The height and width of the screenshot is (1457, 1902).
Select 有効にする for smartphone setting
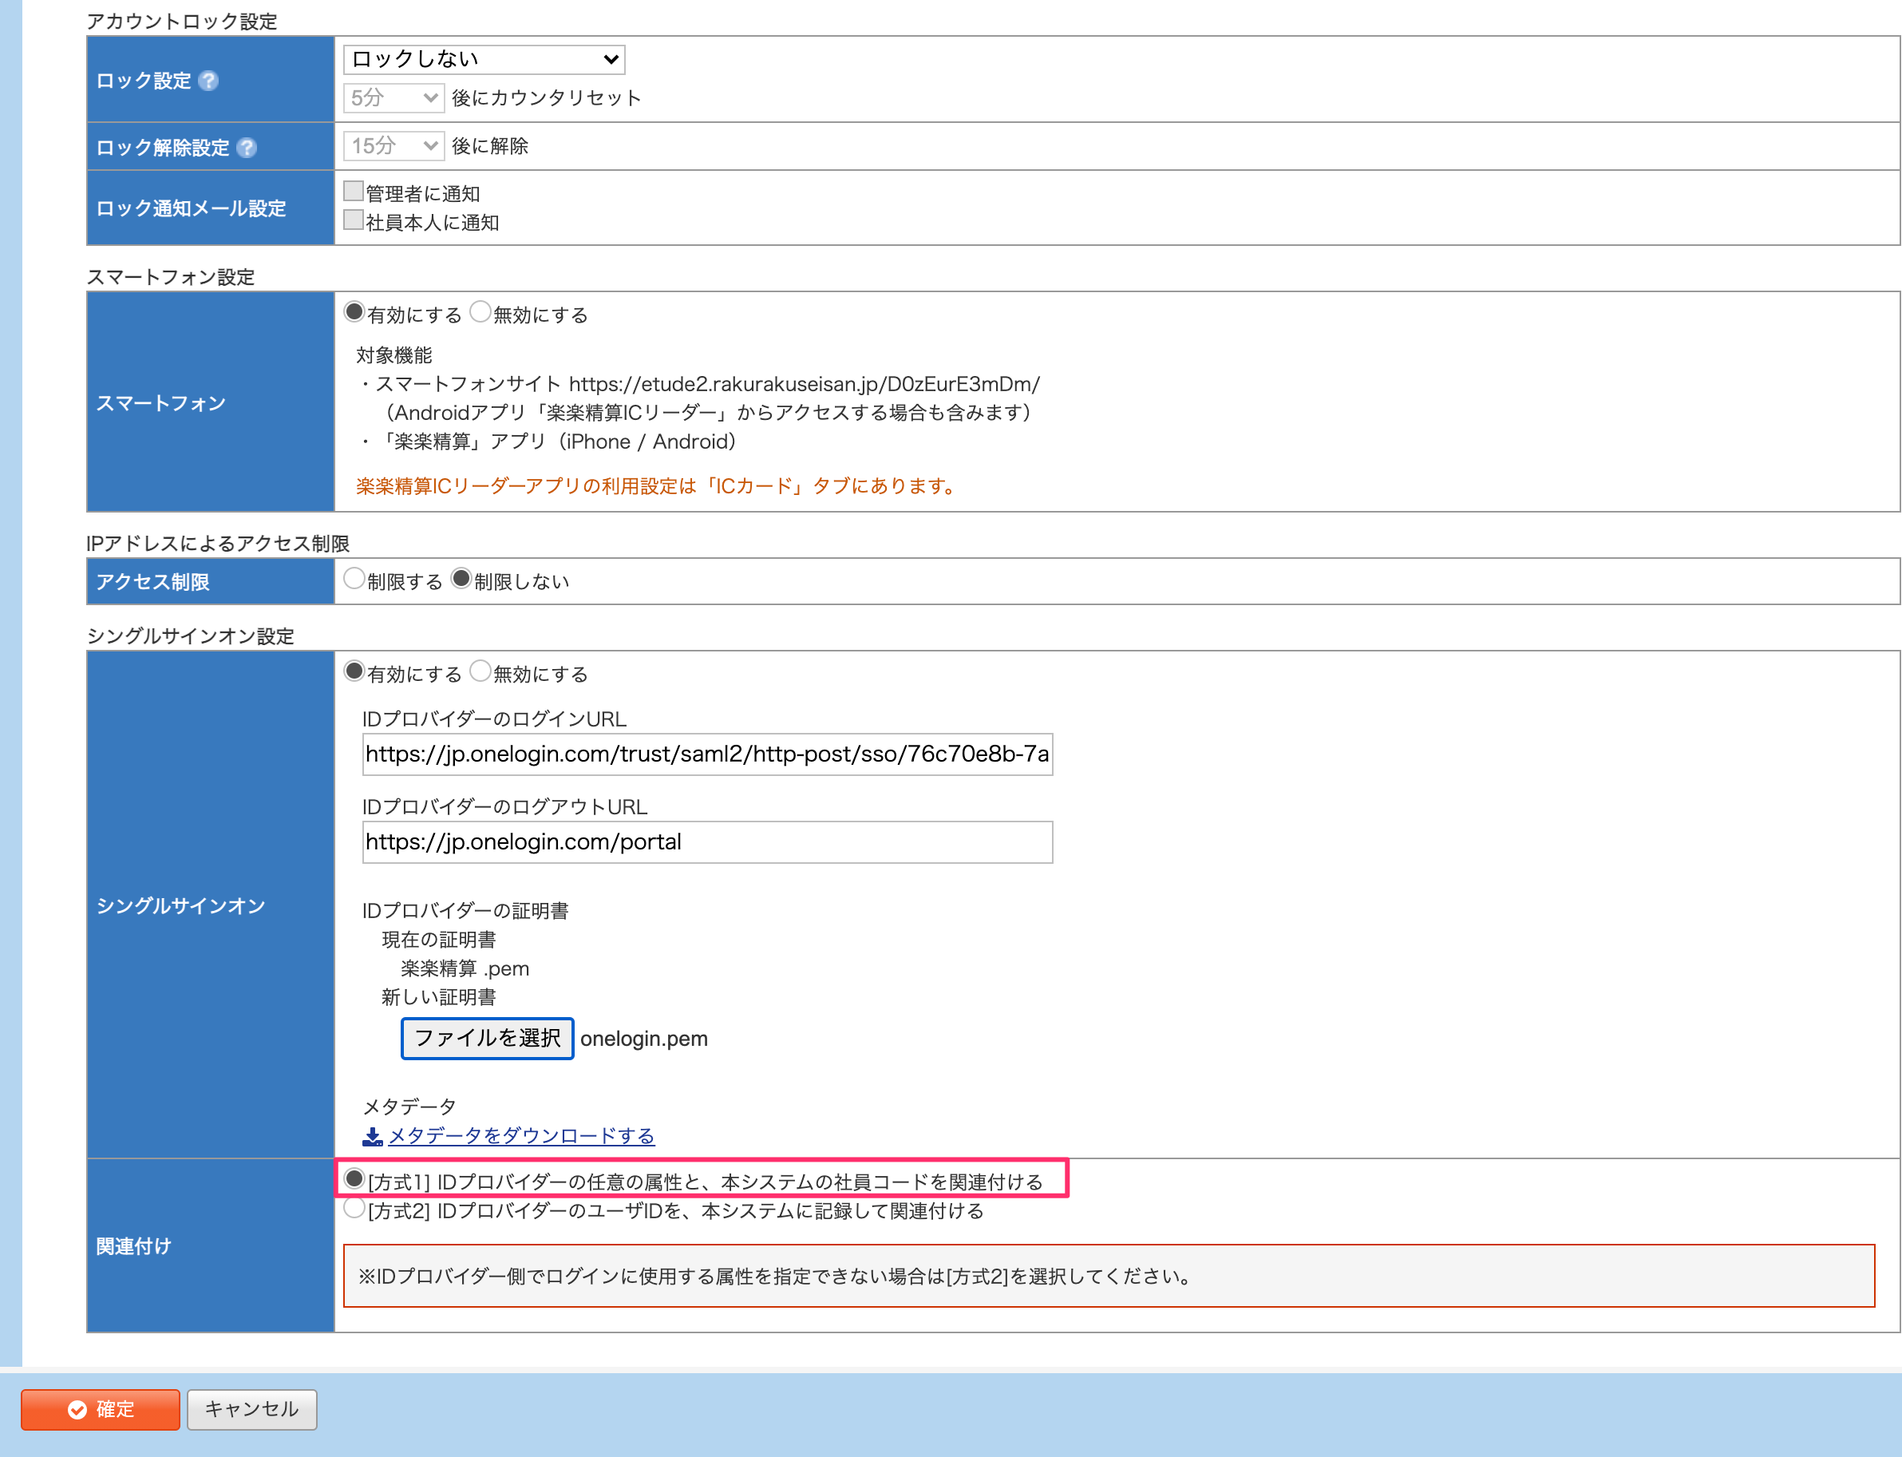point(354,311)
